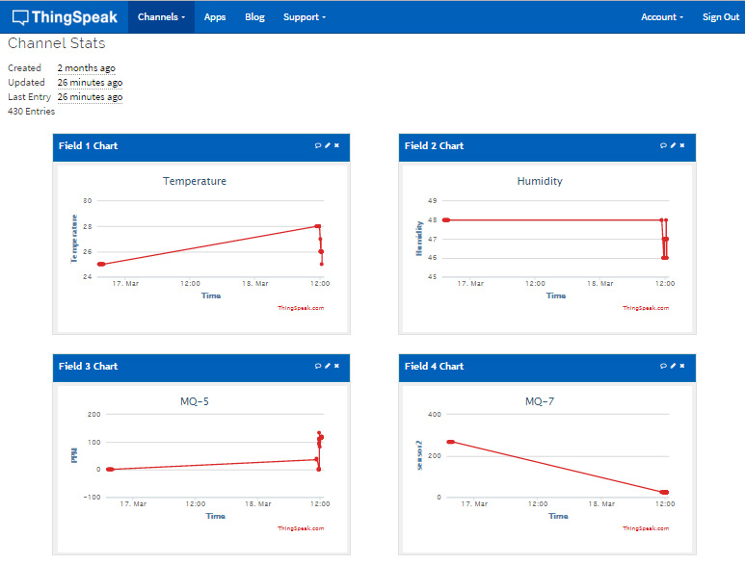This screenshot has height=564, width=745.
Task: Click Time axis label in Temperature chart
Action: [x=211, y=295]
